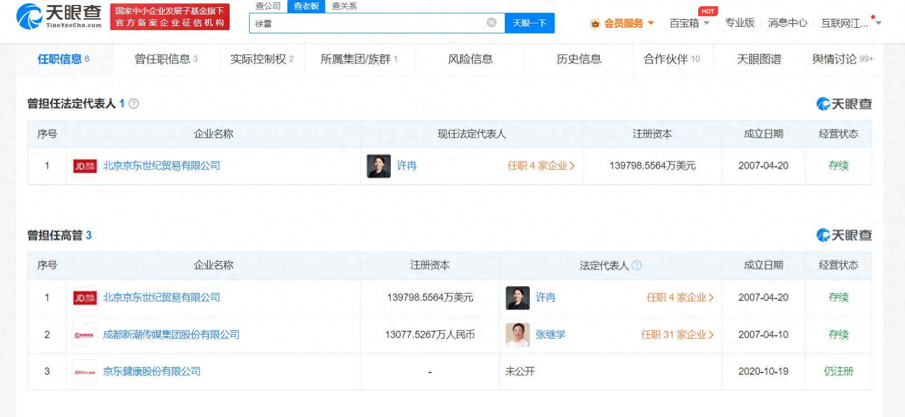Expand 张继学 任职 31 家企业 link
Screen dimensions: 905x417
(x=677, y=335)
